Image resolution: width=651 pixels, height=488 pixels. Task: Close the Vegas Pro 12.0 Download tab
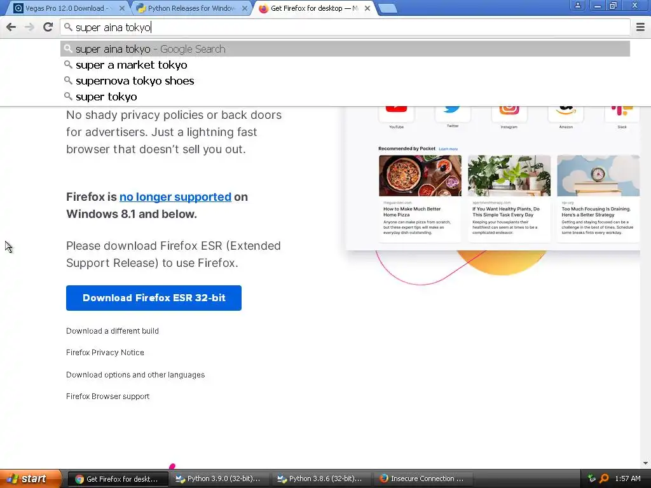[x=121, y=8]
